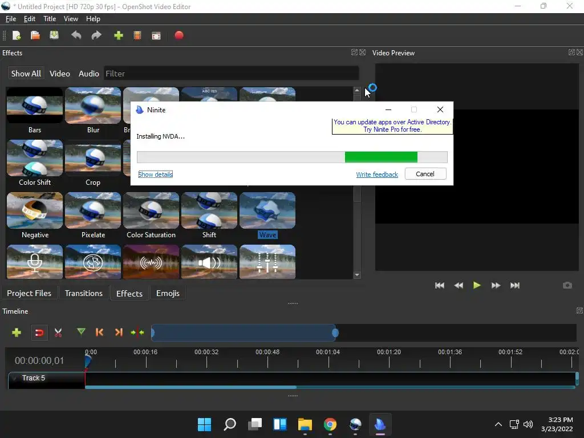Select the Pixelate effect thumbnail

[93, 210]
